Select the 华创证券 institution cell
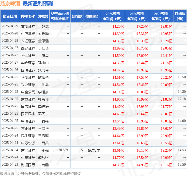Viewport: 187px width, 176px height. (28, 77)
